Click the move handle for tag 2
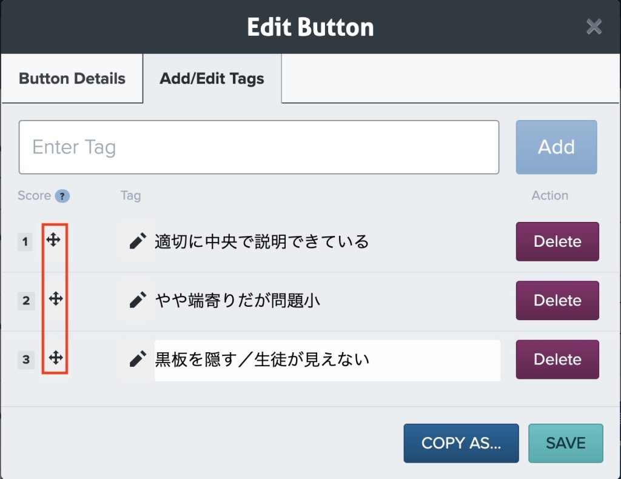621x479 pixels. 55,299
